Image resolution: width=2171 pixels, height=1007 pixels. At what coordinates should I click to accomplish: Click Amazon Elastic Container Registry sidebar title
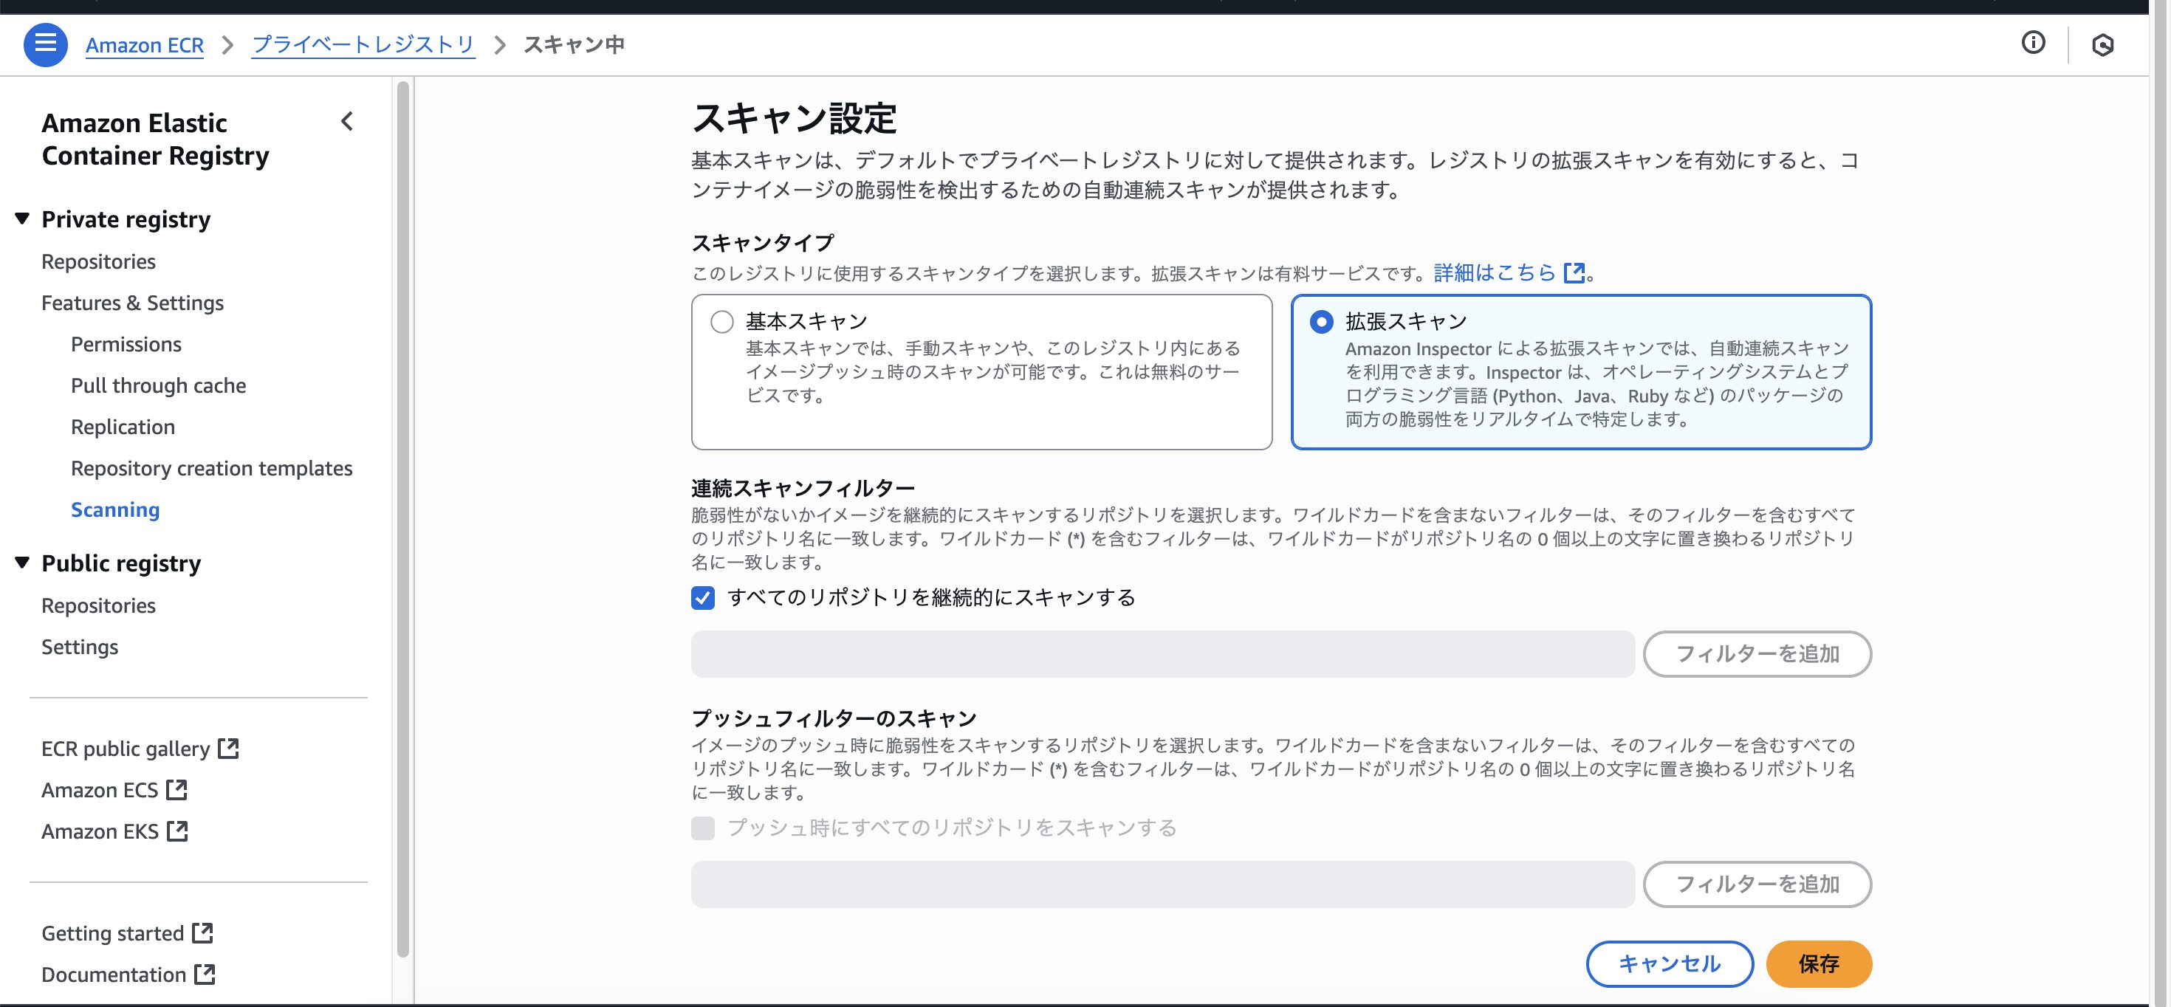click(155, 139)
